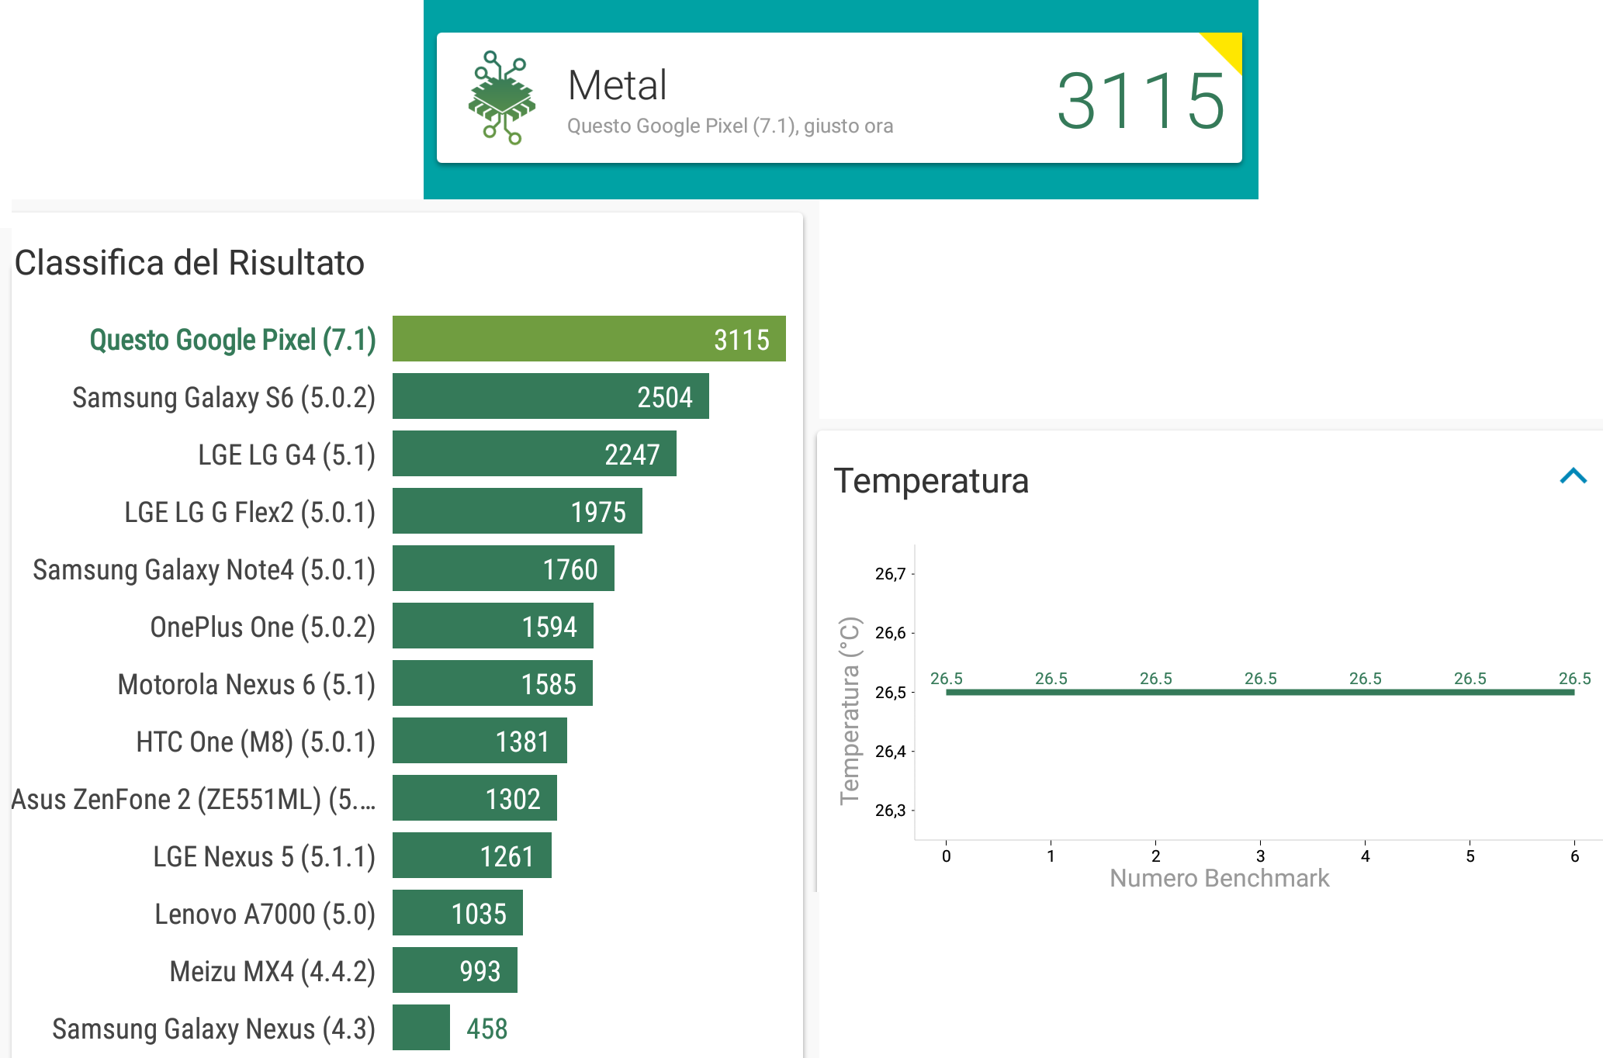Click the green temperature line in chart
The width and height of the screenshot is (1603, 1058).
(x=1260, y=692)
